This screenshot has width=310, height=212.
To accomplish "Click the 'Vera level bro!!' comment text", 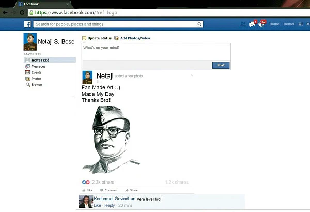I will (x=150, y=199).
